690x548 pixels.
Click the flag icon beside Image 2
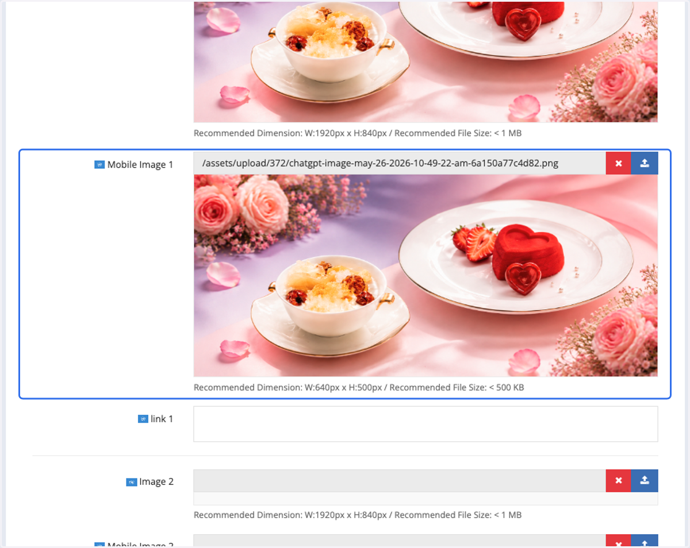[x=131, y=482]
